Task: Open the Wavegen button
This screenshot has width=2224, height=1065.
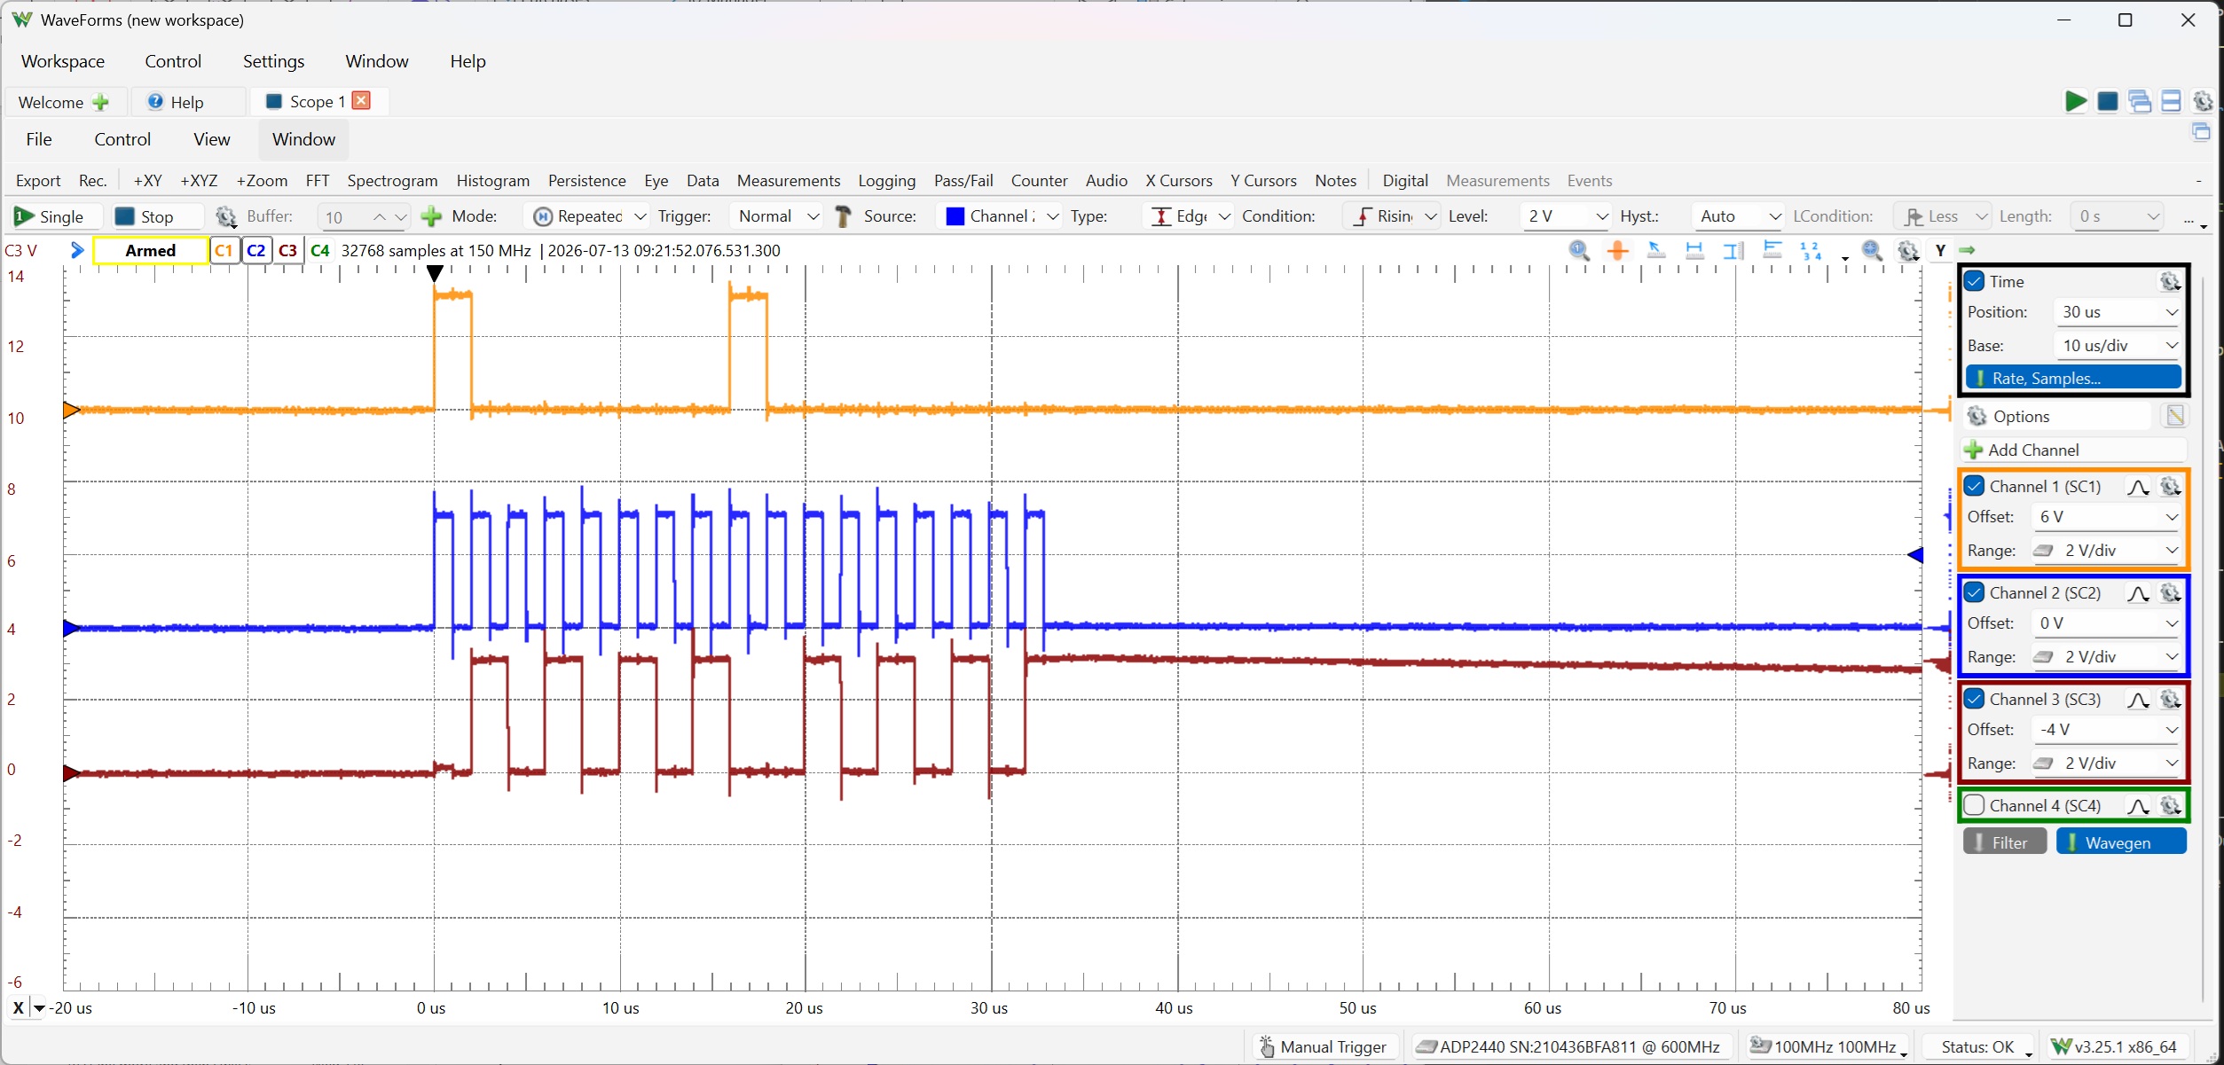Action: click(x=2121, y=842)
